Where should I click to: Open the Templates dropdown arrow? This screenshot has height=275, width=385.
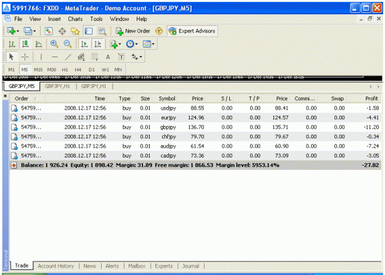pyautogui.click(x=153, y=44)
